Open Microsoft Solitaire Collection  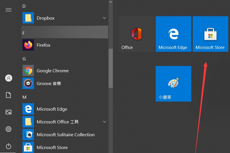(x=65, y=135)
